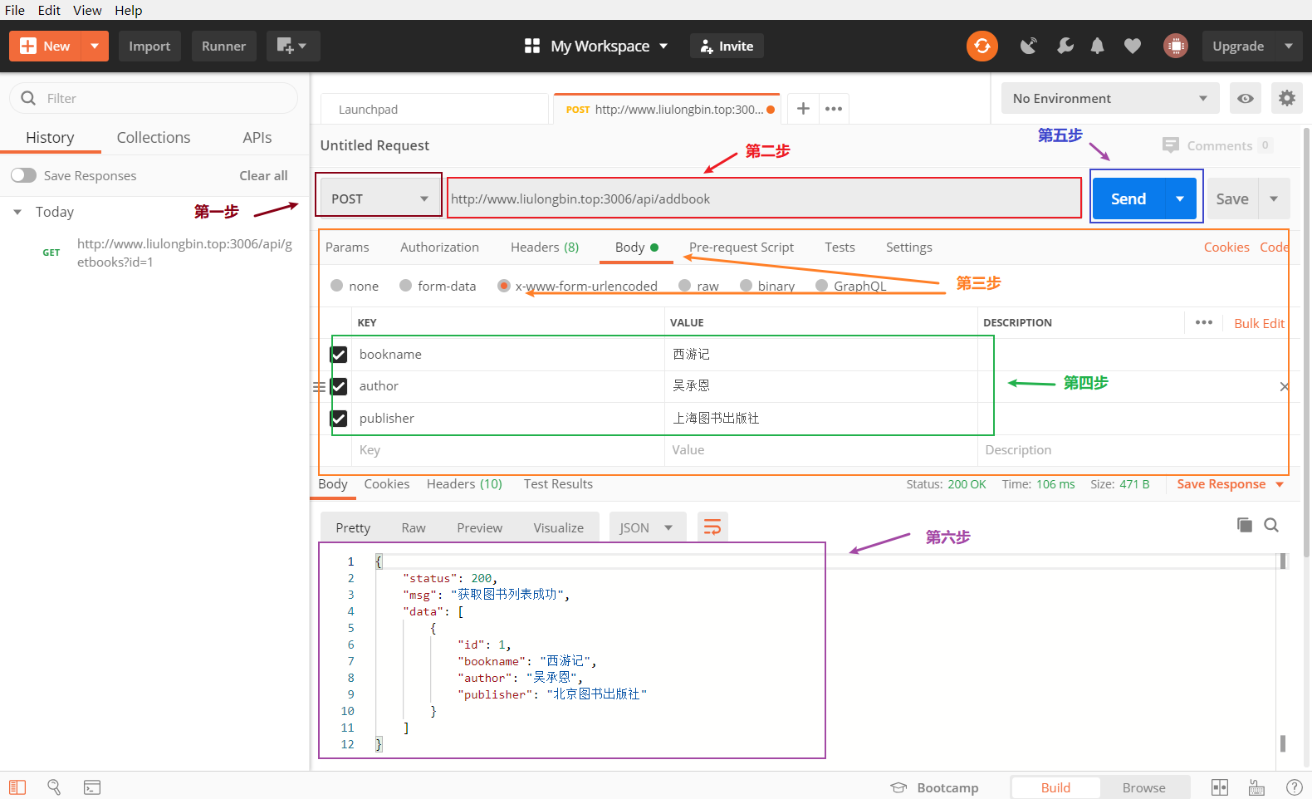This screenshot has height=799, width=1312.
Task: Open the POST method dropdown
Action: [379, 199]
